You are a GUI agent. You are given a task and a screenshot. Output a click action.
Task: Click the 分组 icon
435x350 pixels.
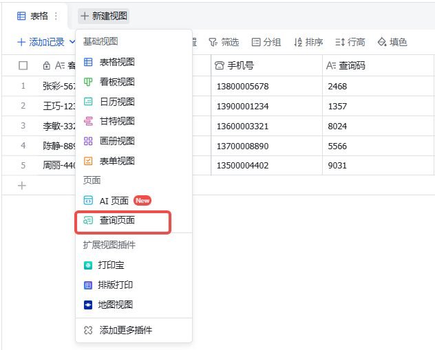click(256, 42)
